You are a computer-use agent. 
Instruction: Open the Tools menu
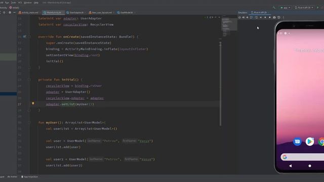(14, 3)
